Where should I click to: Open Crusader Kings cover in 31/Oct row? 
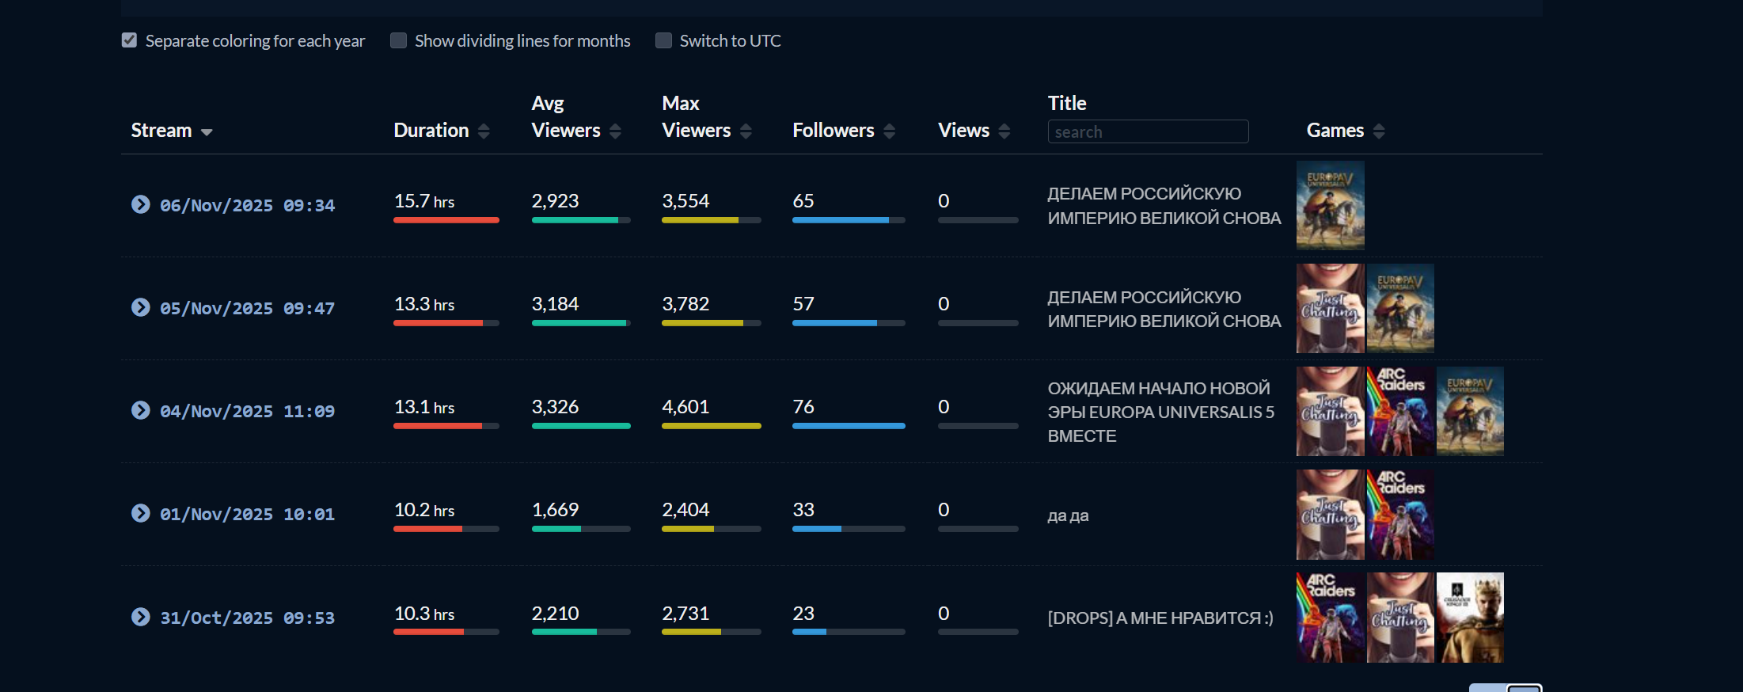[x=1470, y=618]
